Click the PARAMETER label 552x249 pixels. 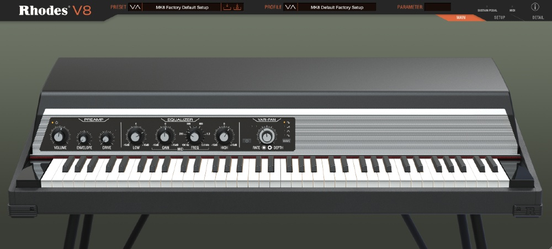[410, 7]
